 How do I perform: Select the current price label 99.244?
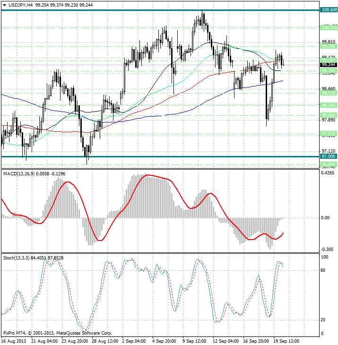coord(329,65)
